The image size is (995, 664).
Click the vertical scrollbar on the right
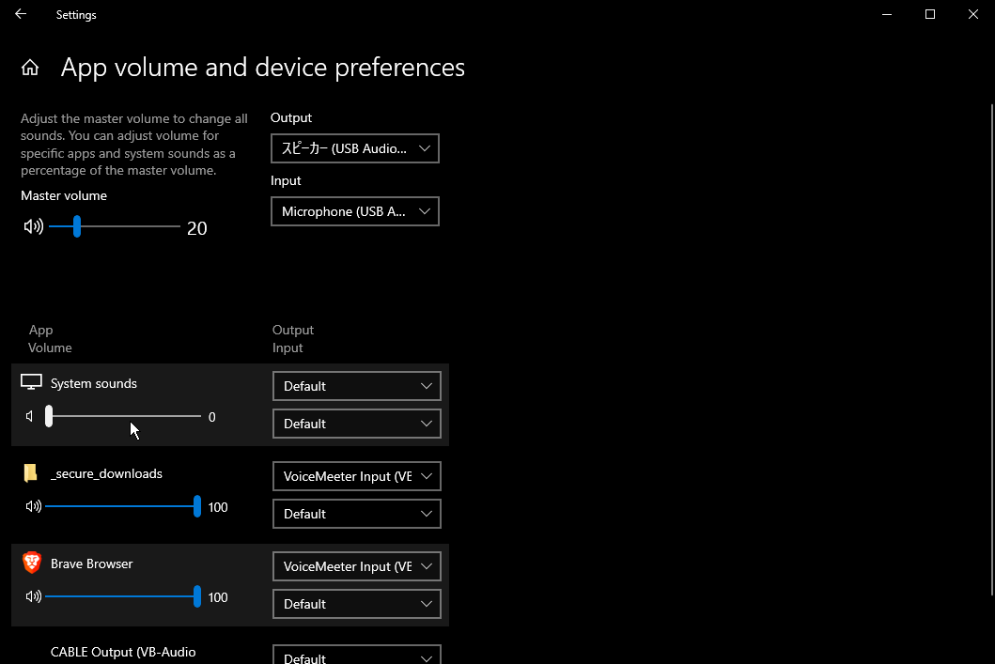[991, 347]
